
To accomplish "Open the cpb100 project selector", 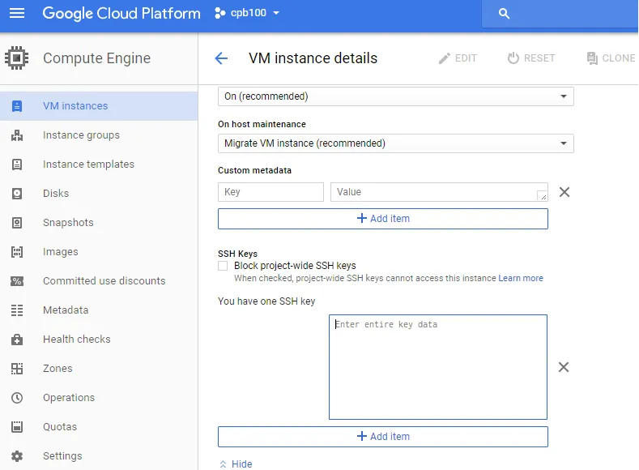I will 247,14.
